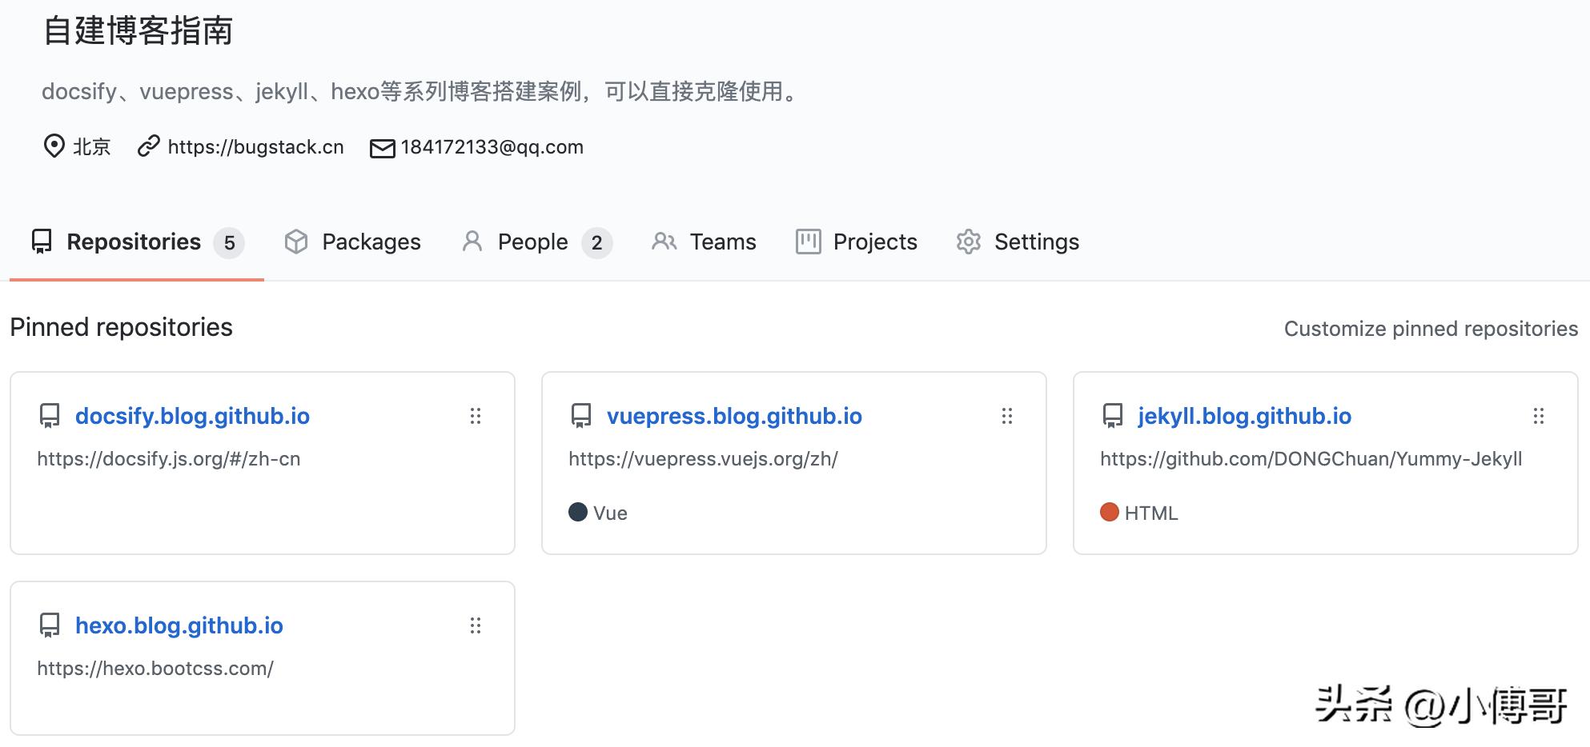Image resolution: width=1590 pixels, height=747 pixels.
Task: Click the HTML language color dot
Action: tap(1110, 513)
